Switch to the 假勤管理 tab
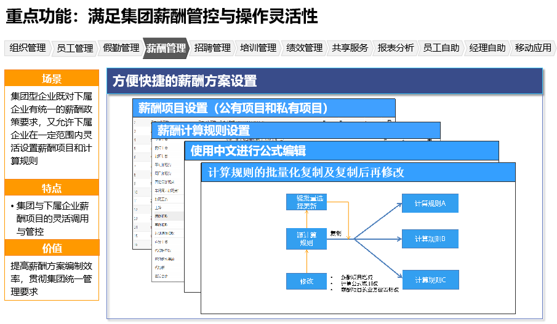The height and width of the screenshot is (324, 557). click(121, 48)
